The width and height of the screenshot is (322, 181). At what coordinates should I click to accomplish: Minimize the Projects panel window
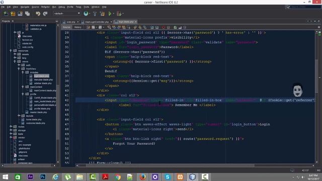click(x=57, y=21)
